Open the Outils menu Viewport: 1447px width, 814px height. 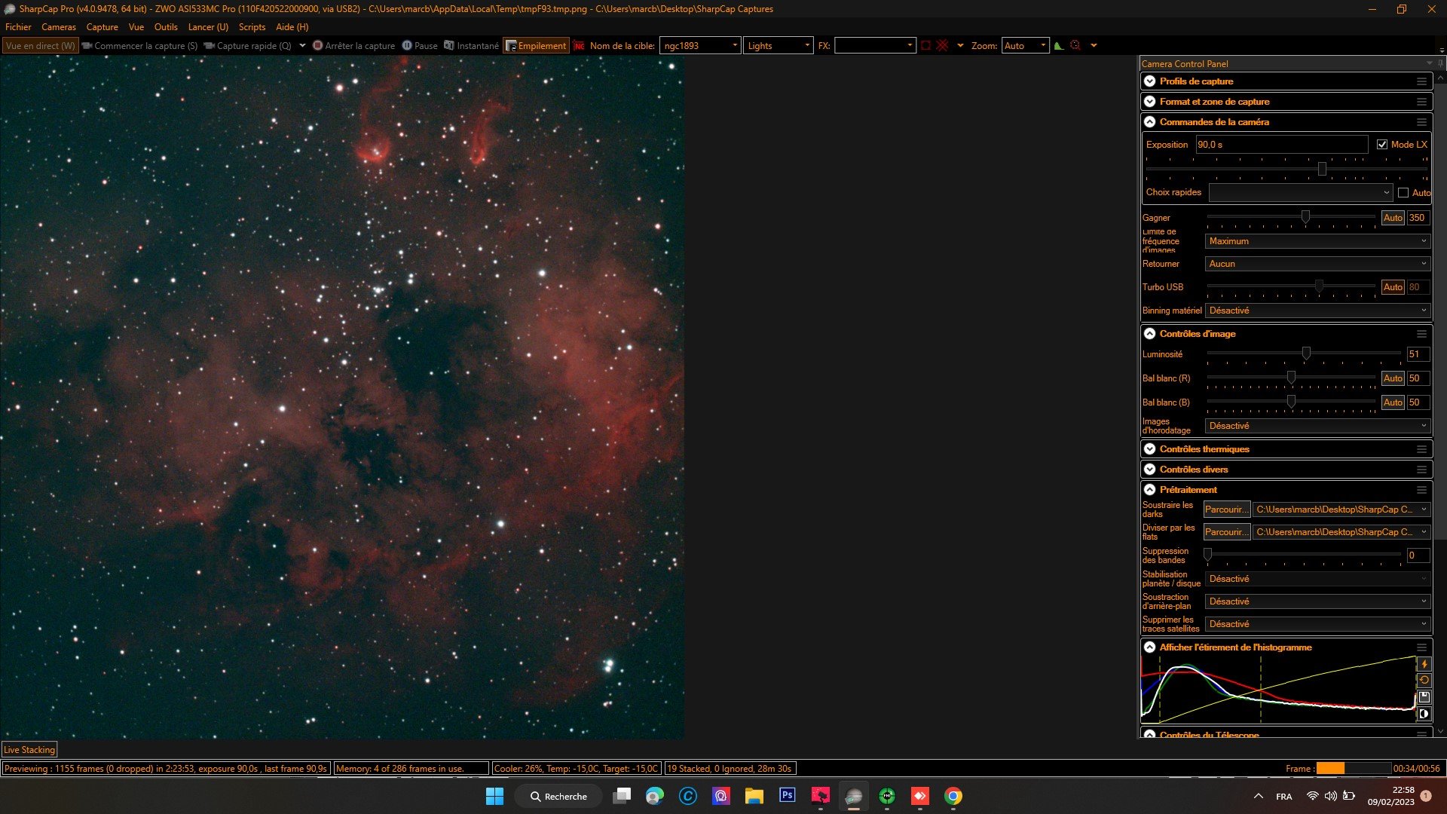[x=166, y=27]
